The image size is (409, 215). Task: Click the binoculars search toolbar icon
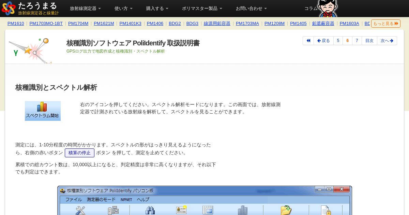point(150,211)
